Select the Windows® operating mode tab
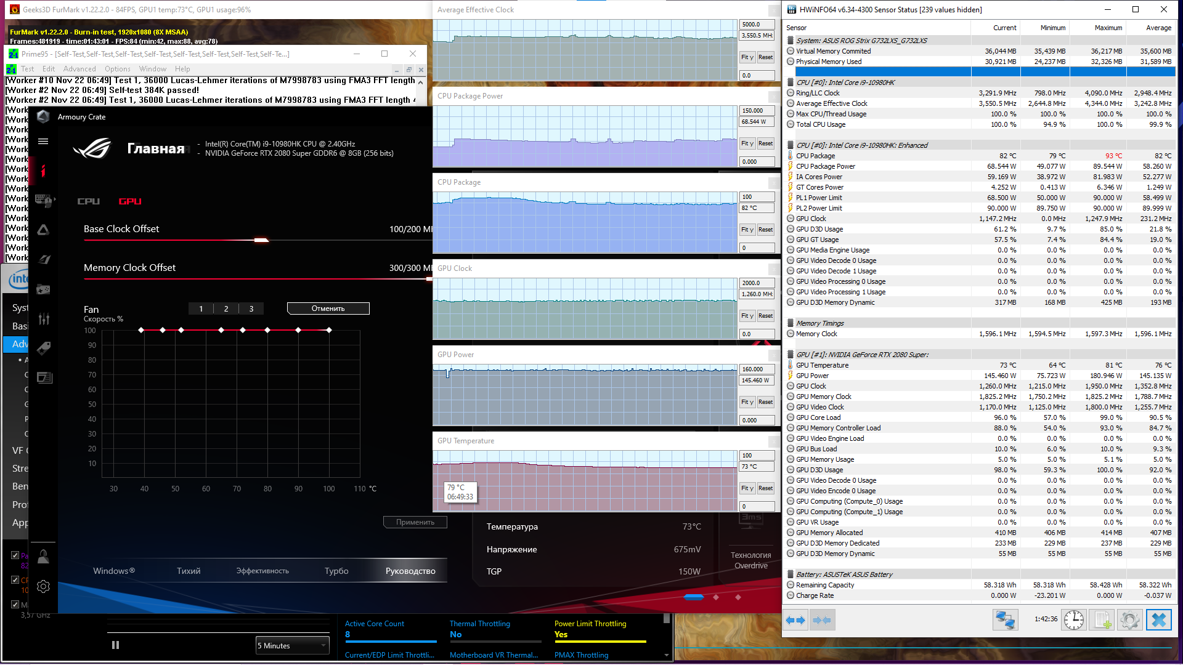This screenshot has height=665, width=1183. pos(114,571)
